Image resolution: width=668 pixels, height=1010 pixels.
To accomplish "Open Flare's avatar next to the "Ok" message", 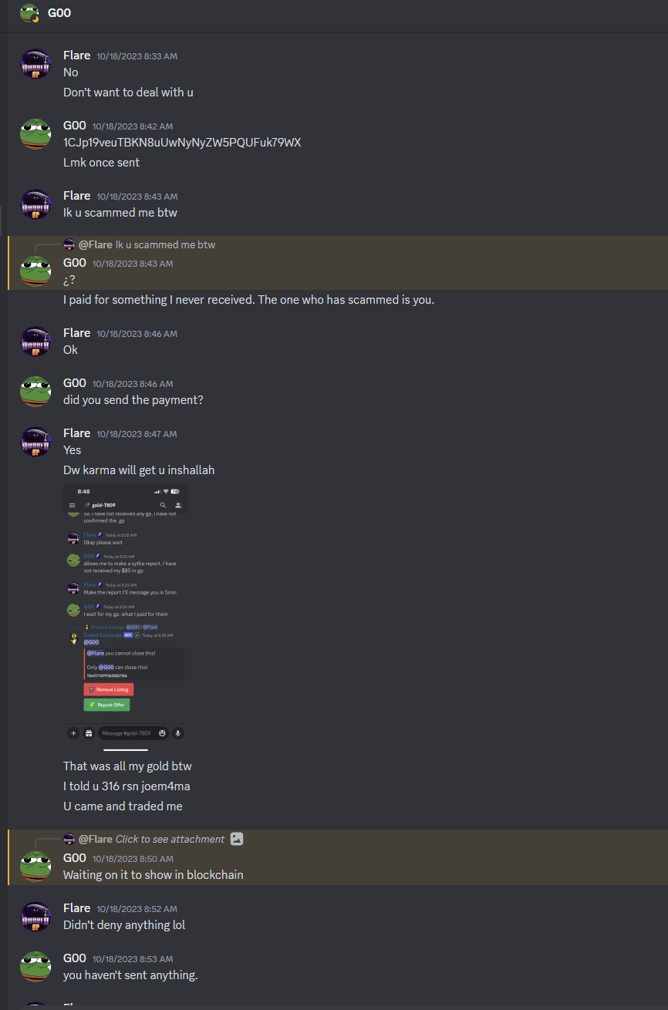I will pyautogui.click(x=35, y=342).
